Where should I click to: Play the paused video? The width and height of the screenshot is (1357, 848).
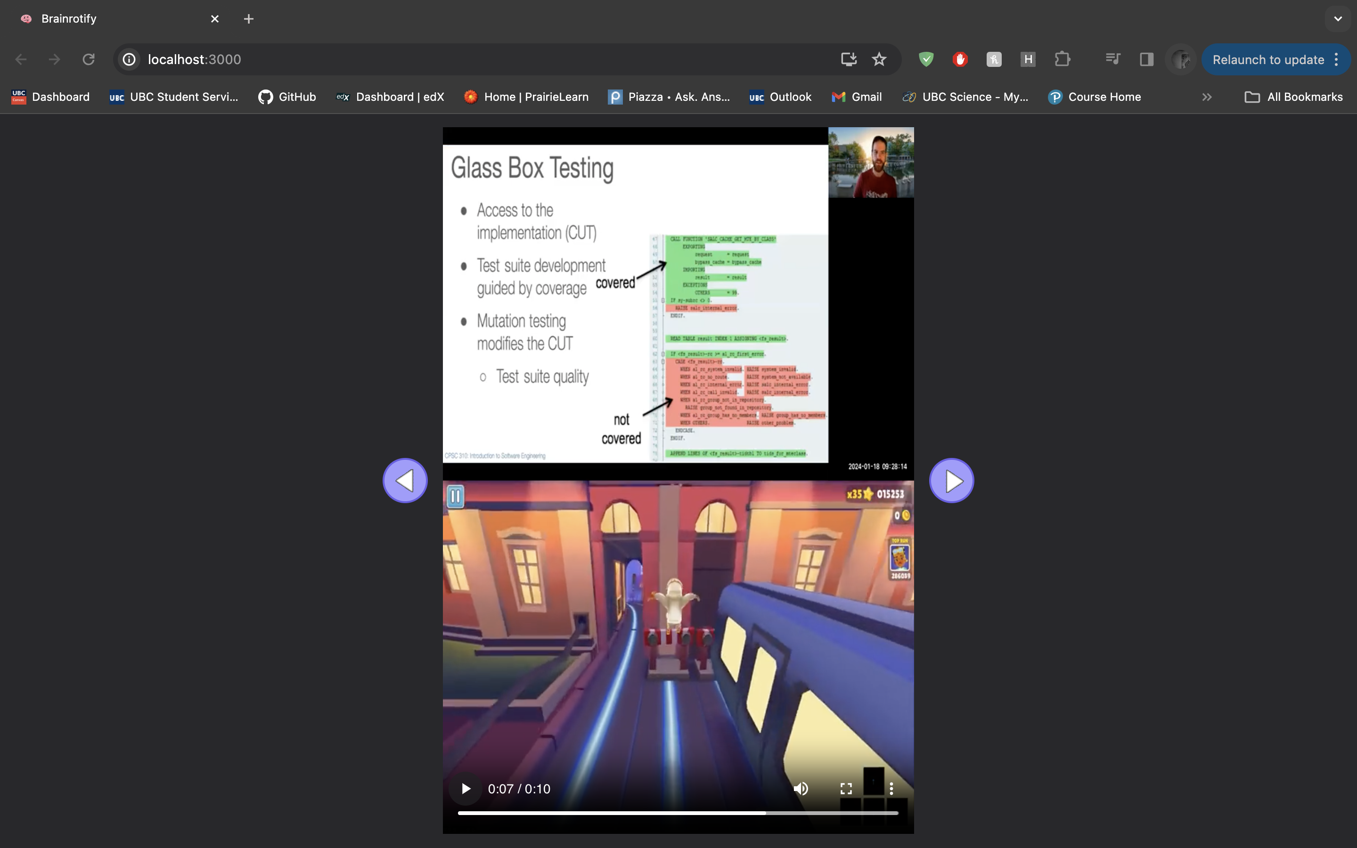coord(466,789)
